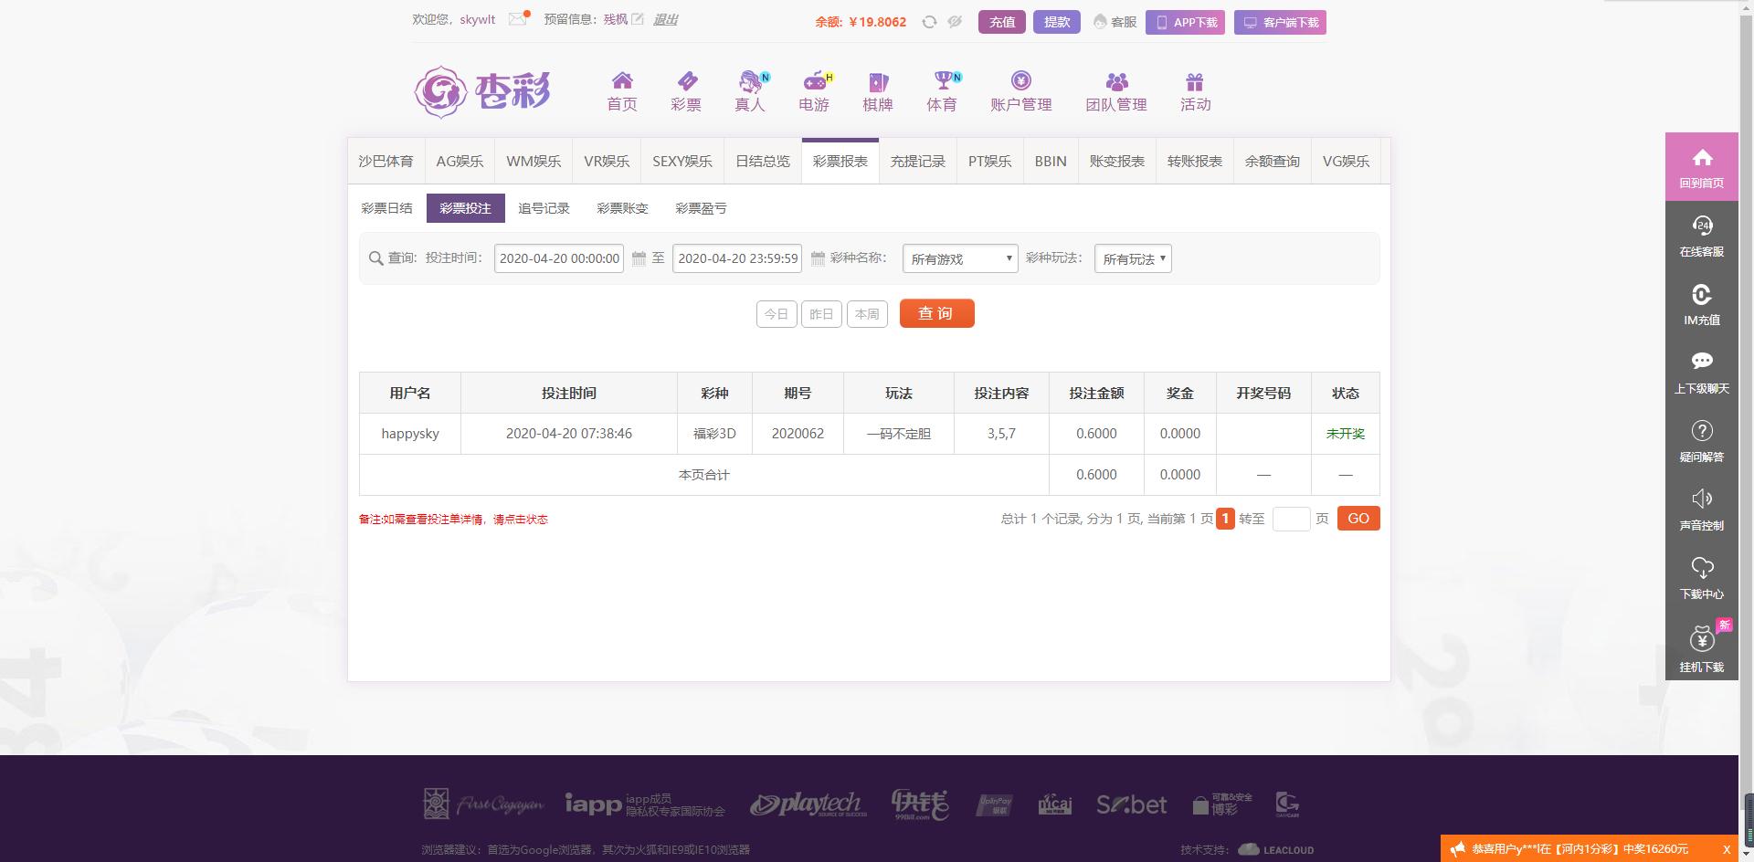Image resolution: width=1754 pixels, height=862 pixels.
Task: Switch to the BBIN tab
Action: (x=1051, y=161)
